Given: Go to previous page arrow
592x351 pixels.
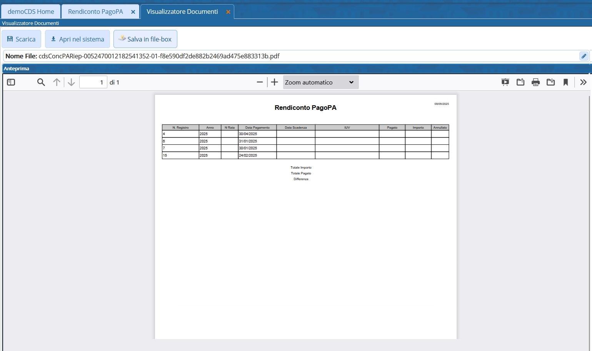Looking at the screenshot, I should pyautogui.click(x=57, y=82).
